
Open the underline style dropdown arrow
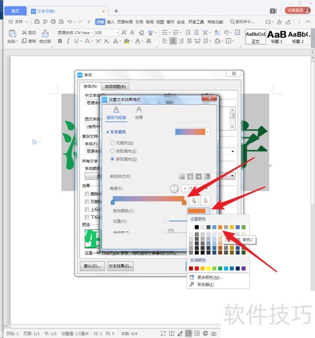point(81,41)
